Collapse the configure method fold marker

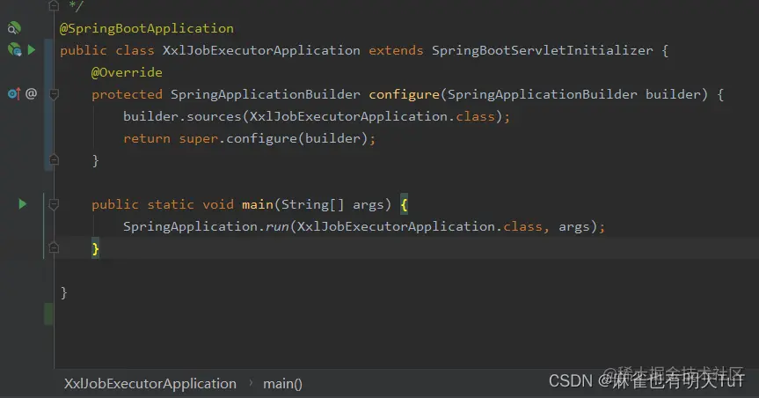click(54, 94)
